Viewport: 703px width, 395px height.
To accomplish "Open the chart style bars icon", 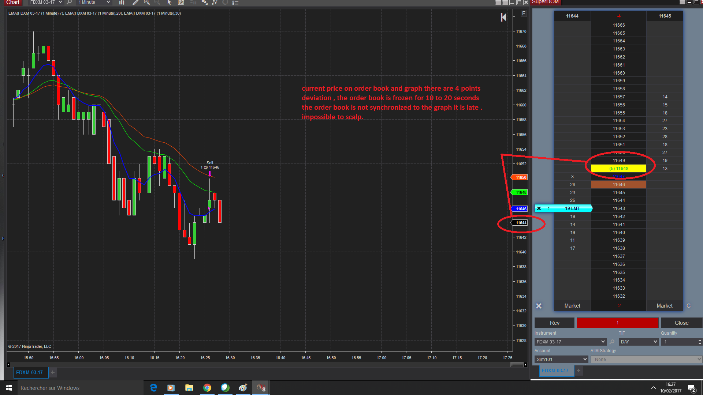I will click(x=122, y=2).
